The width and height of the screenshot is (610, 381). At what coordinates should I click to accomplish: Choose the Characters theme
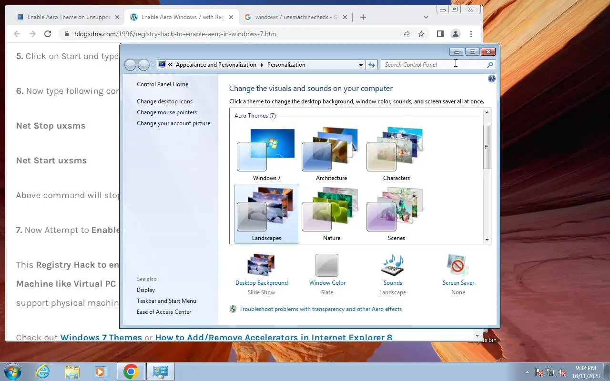[396, 154]
